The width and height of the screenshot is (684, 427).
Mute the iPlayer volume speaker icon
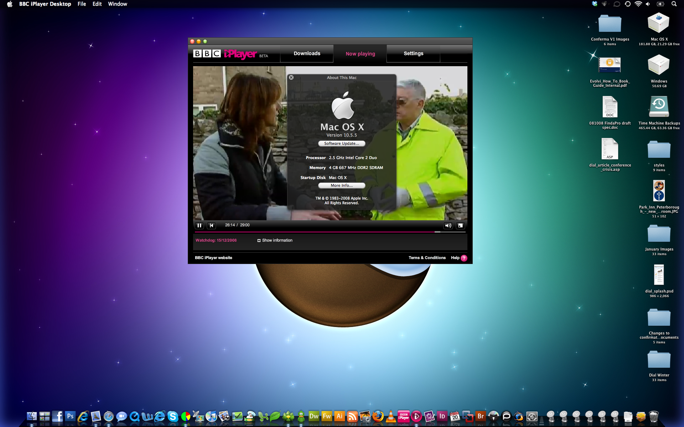(x=448, y=225)
